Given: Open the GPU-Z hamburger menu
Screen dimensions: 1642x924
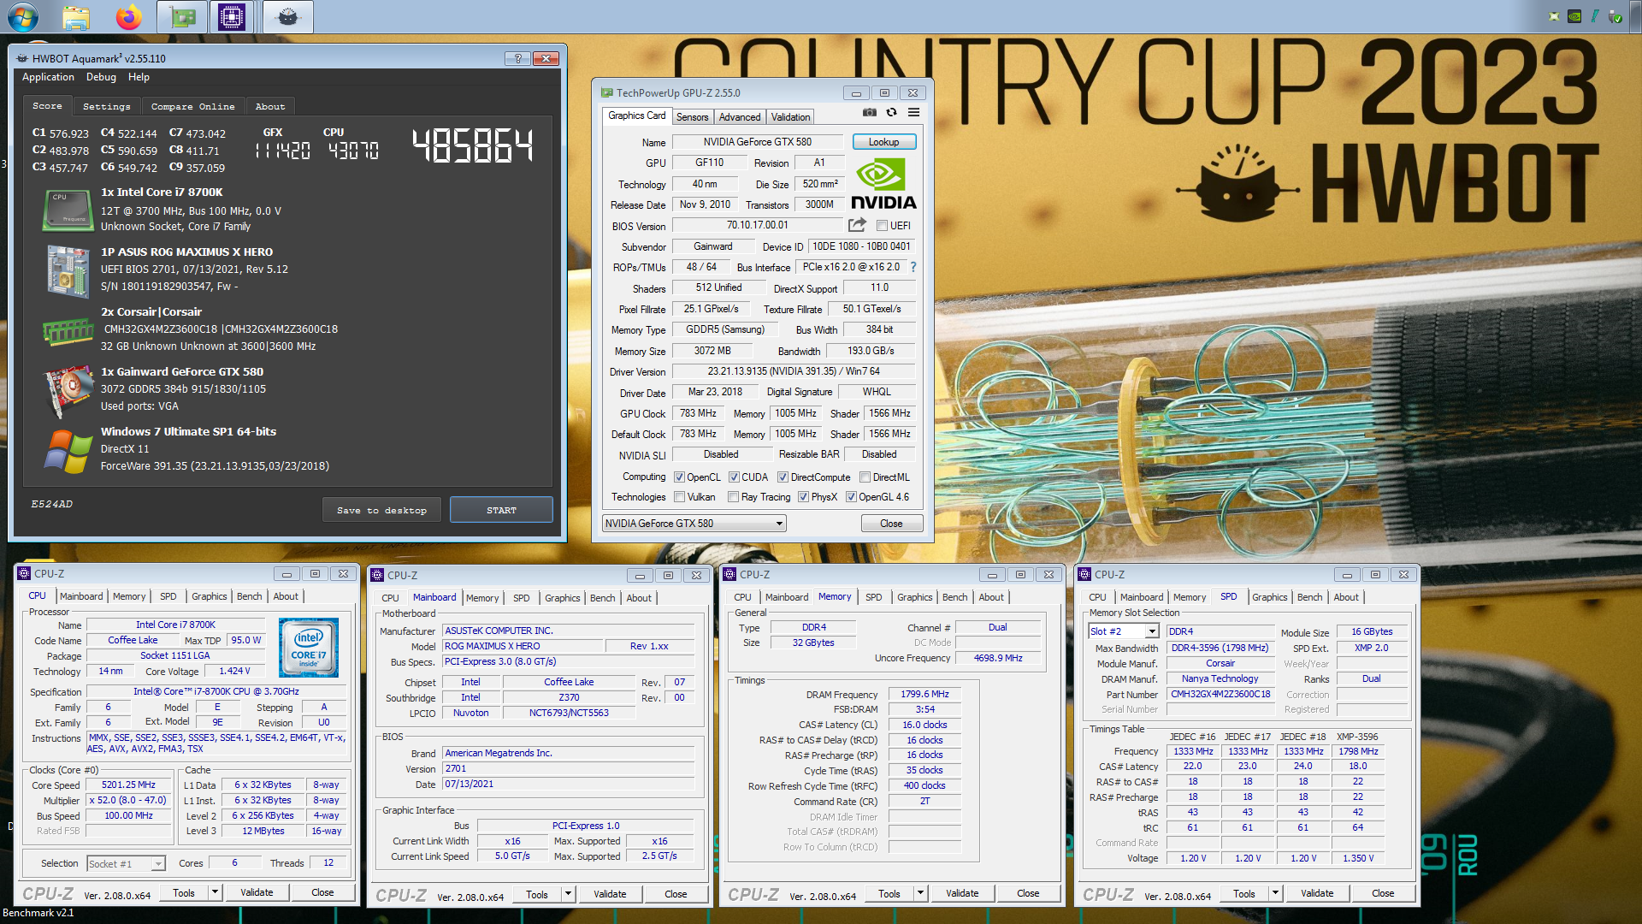Looking at the screenshot, I should click(x=913, y=113).
